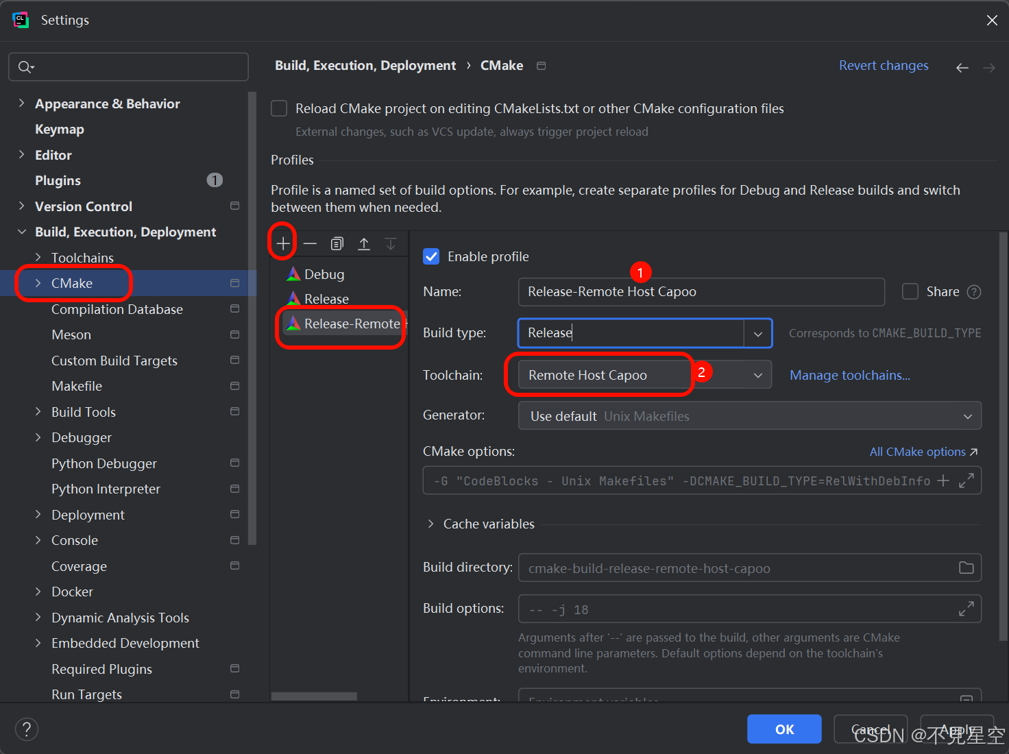Select the Release profile

(x=326, y=299)
